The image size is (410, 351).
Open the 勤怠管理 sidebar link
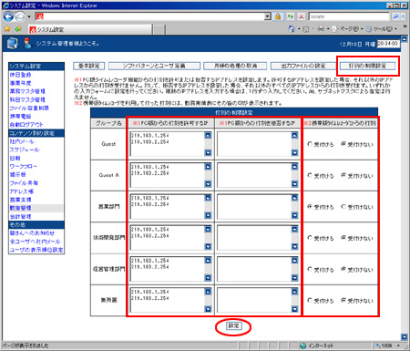(20, 208)
